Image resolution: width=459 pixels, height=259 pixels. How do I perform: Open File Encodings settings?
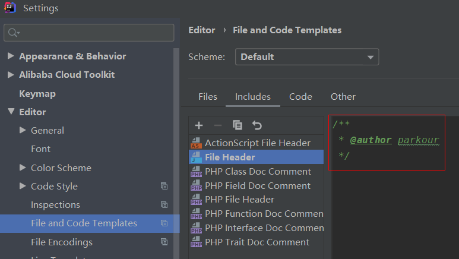[x=62, y=242]
